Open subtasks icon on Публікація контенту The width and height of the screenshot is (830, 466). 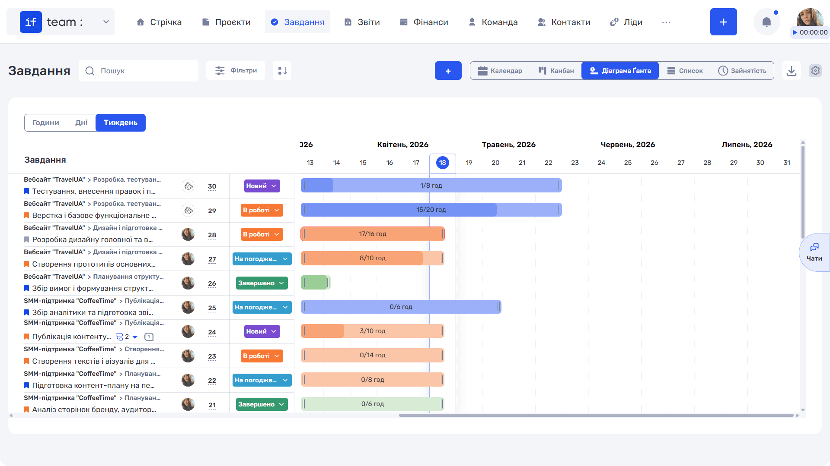click(x=119, y=337)
